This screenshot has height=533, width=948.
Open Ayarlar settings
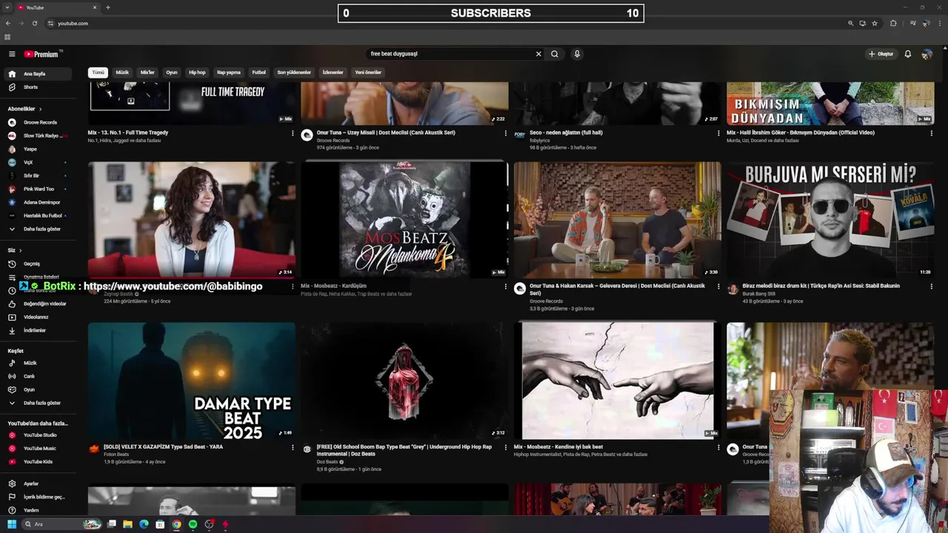(x=39, y=483)
